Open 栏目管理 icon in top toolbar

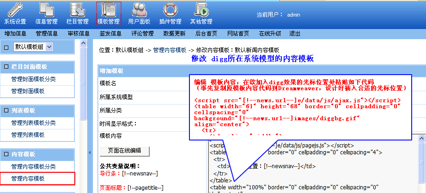(x=77, y=10)
